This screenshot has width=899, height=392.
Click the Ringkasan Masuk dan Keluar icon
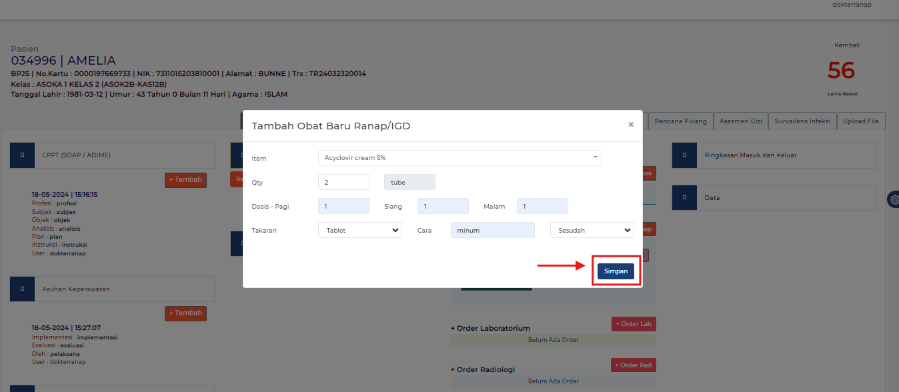684,155
